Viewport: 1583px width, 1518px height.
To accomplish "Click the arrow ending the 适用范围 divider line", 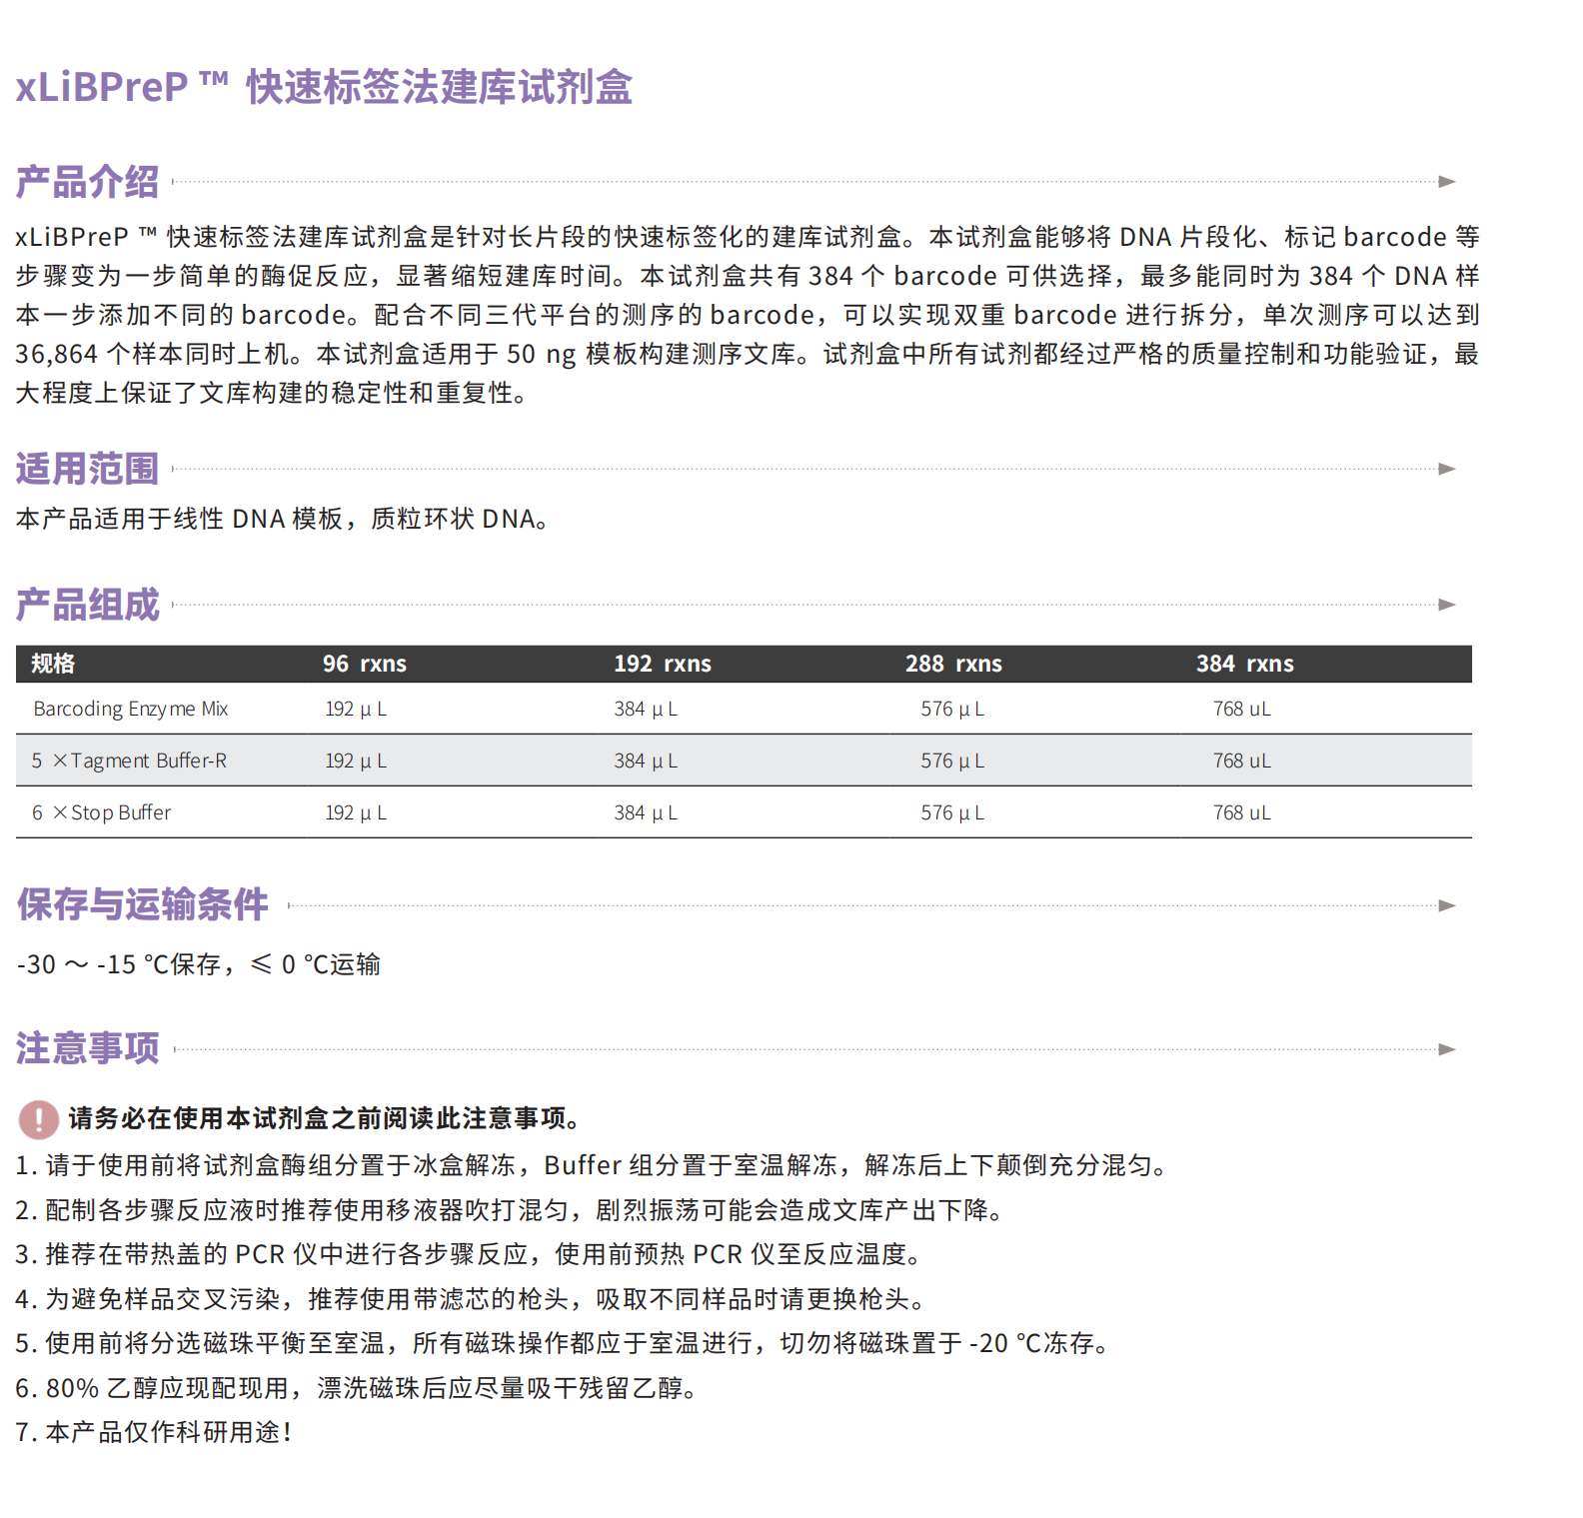I will [x=1446, y=469].
